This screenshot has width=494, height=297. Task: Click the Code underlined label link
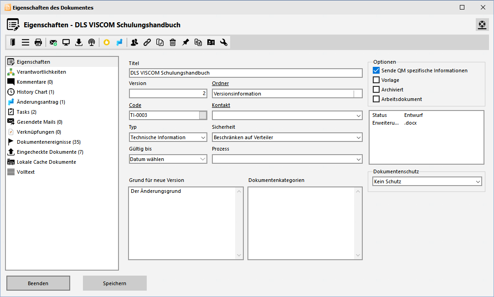tap(135, 105)
